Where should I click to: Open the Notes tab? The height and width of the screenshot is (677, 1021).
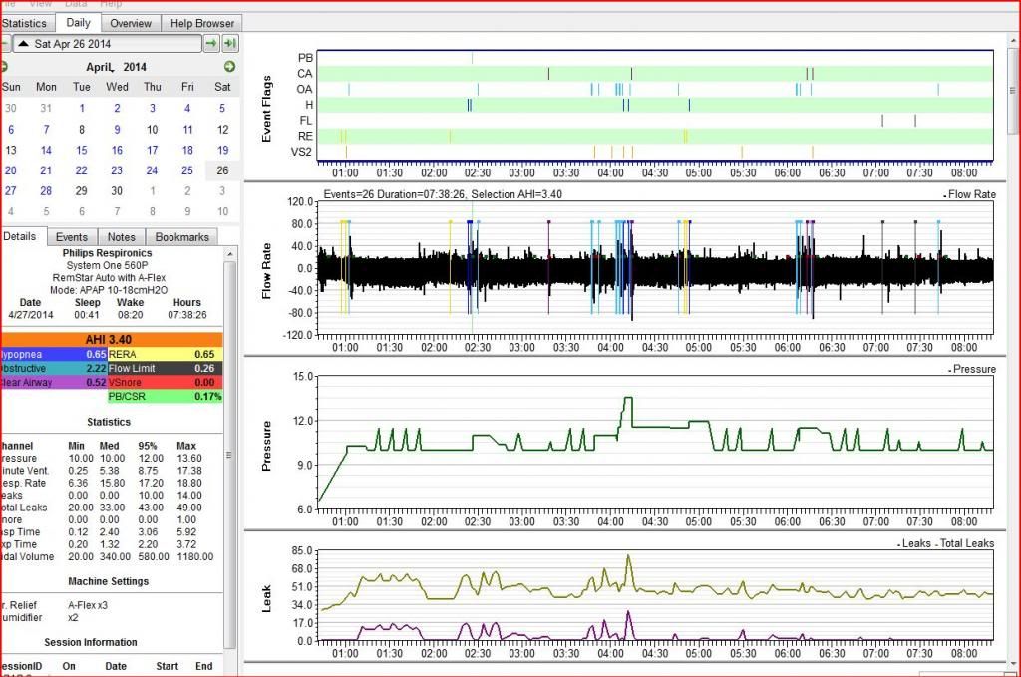(x=121, y=237)
